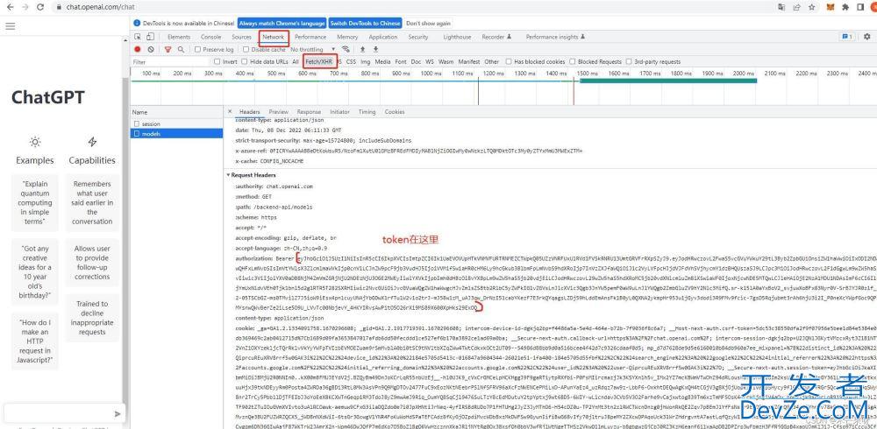This screenshot has height=429, width=877.
Task: Open the issues counter badge
Action: pyautogui.click(x=847, y=37)
